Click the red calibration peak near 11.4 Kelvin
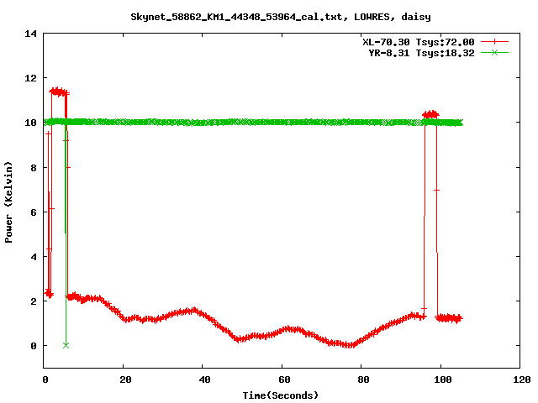This screenshot has height=403, width=538. pos(59,92)
